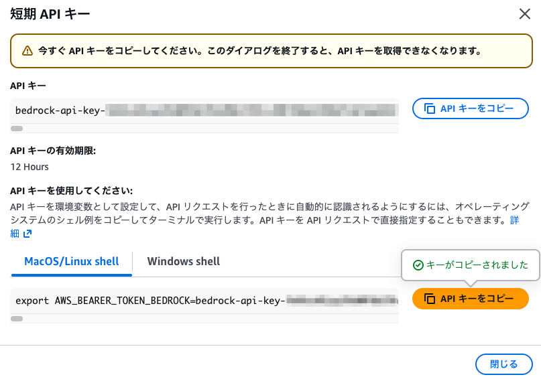Click the scrollbar under the export command
541x379 pixels.
pos(17,319)
